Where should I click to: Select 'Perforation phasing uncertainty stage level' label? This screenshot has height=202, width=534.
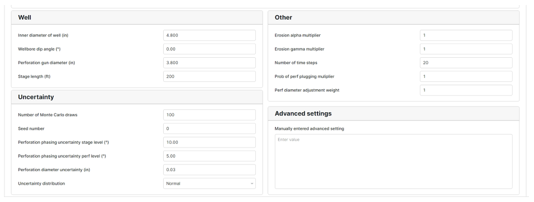click(x=63, y=143)
